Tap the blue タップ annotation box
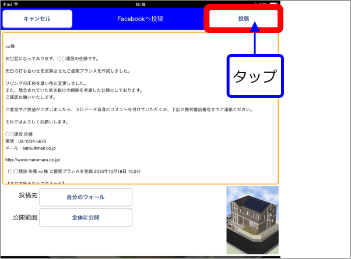The image size is (351, 259). (254, 76)
